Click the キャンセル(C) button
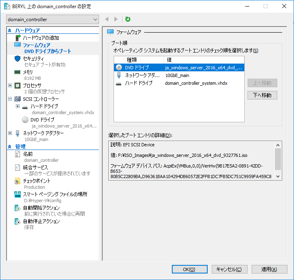 click(230, 269)
